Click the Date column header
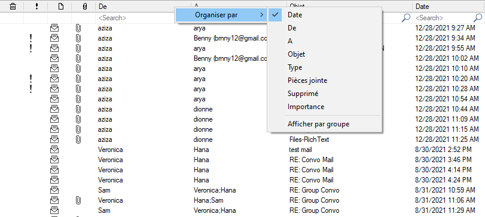The height and width of the screenshot is (217, 485). click(x=449, y=7)
